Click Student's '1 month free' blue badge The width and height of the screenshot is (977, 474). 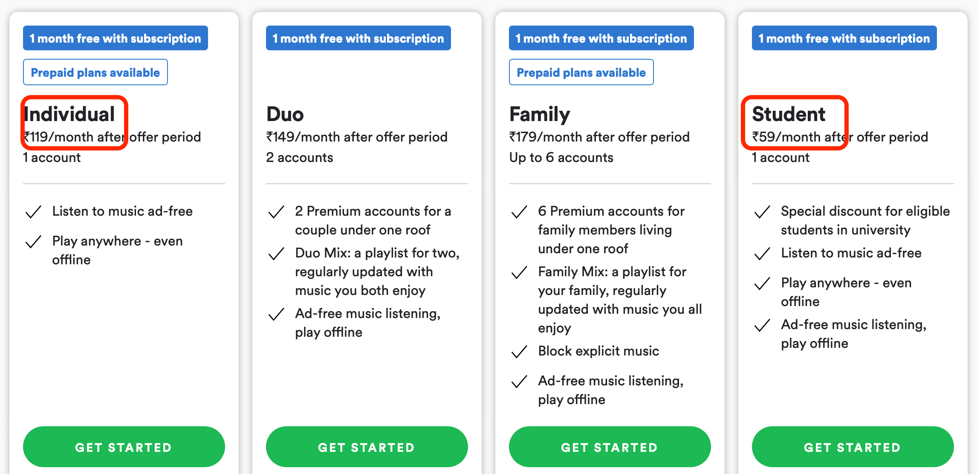click(844, 38)
